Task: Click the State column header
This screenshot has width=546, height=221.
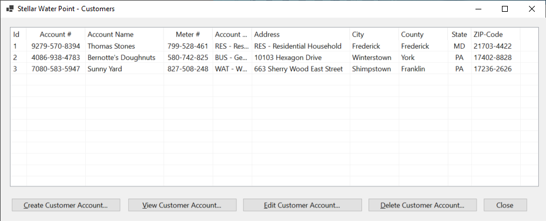Action: [x=459, y=35]
